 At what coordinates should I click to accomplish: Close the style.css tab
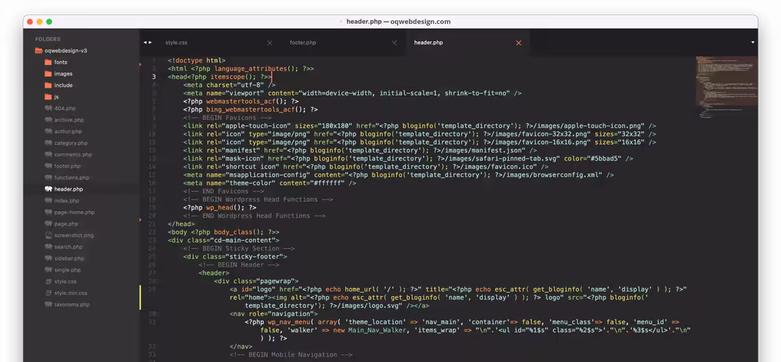tap(269, 43)
